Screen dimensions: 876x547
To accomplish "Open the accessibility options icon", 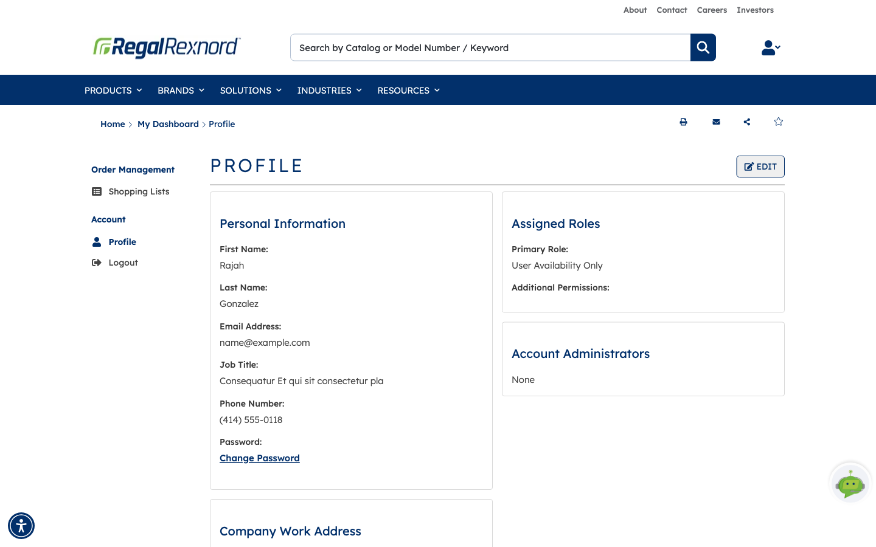I will point(21,526).
